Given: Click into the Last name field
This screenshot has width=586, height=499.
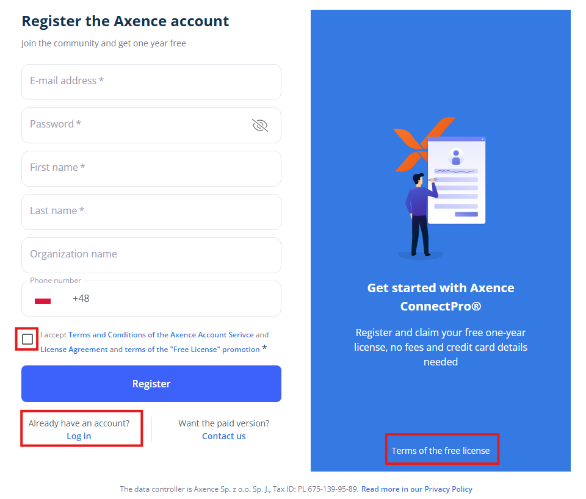Looking at the screenshot, I should [151, 212].
